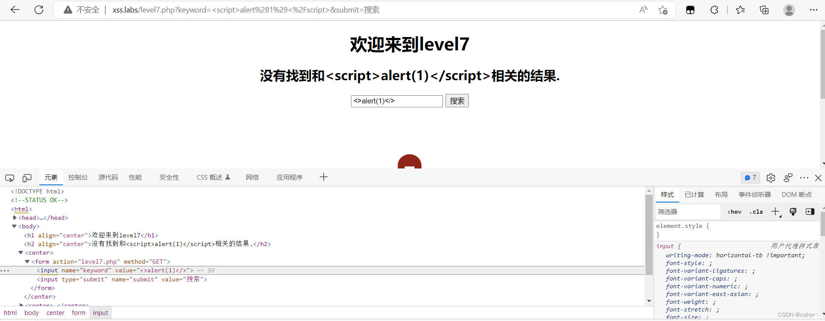Viewport: 825px width, 321px height.
Task: Focus the keyword search input on page
Action: pyautogui.click(x=397, y=101)
